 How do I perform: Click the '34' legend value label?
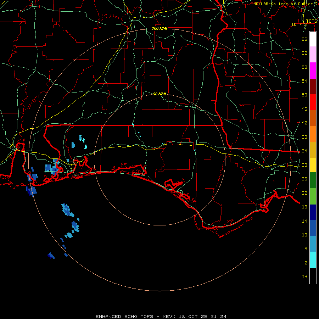click(304, 151)
